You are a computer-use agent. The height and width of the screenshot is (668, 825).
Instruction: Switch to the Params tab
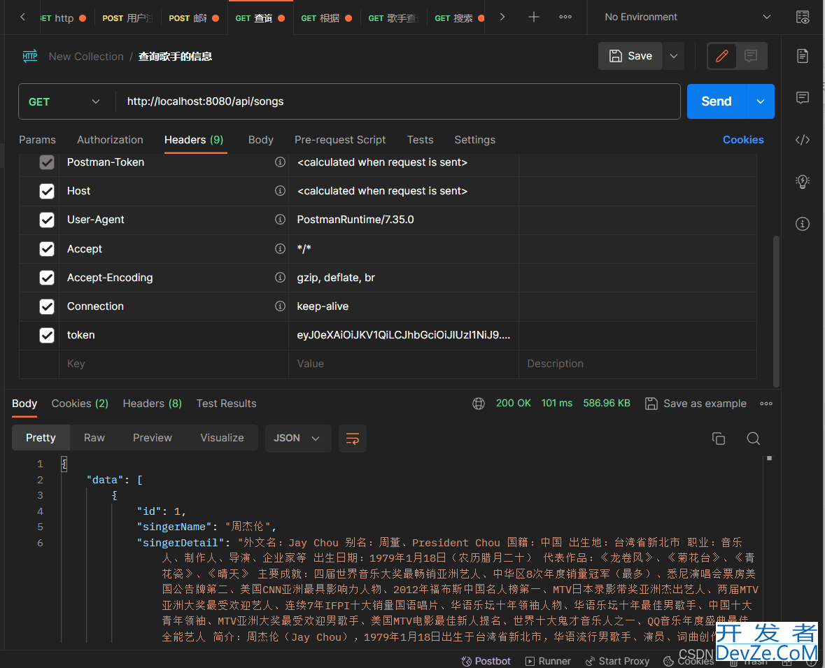tap(37, 140)
